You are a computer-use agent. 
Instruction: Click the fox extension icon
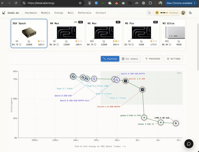click(116, 3)
